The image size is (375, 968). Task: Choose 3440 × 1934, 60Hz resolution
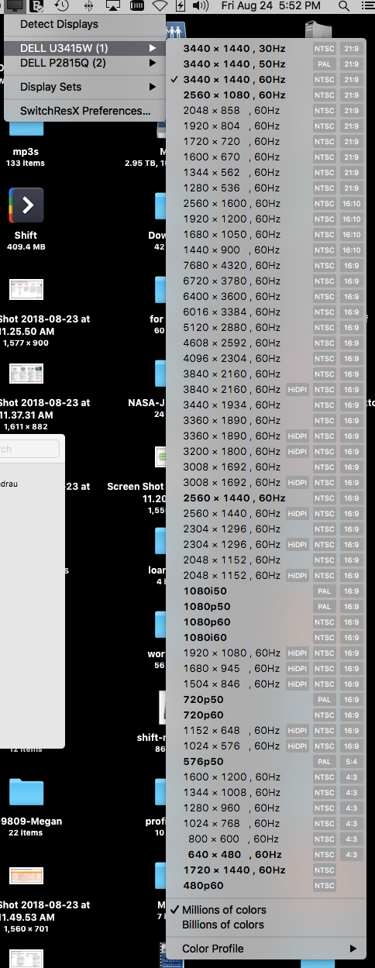pos(266,405)
